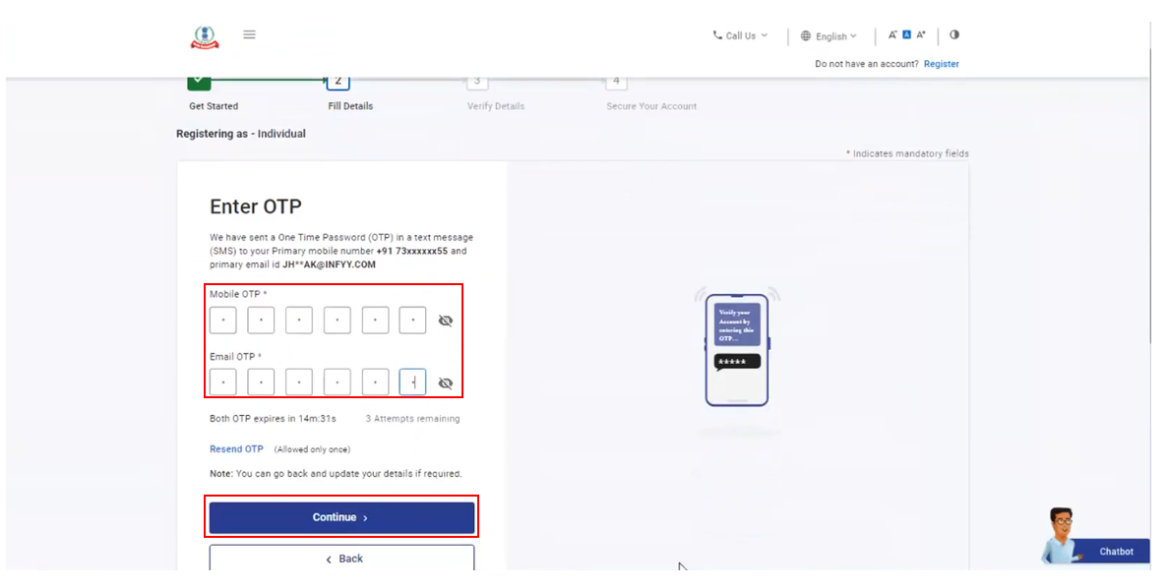Viewport: 1169px width, 588px height.
Task: Decrease font size with smaller A icon
Action: 892,35
